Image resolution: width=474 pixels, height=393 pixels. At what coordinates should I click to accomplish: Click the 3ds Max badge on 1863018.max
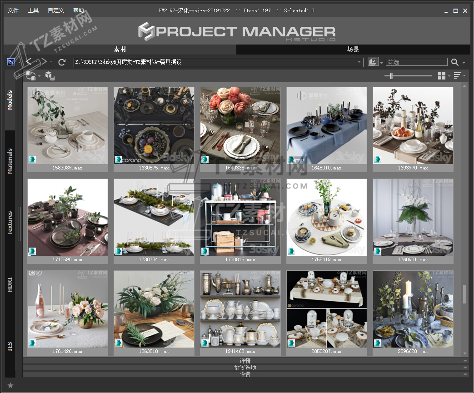coord(119,343)
